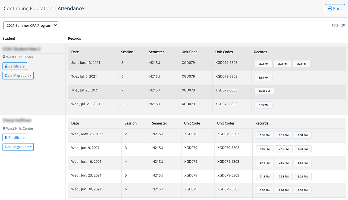Open the program selector combo box
Viewport: 348px width, 200px height.
(31, 25)
